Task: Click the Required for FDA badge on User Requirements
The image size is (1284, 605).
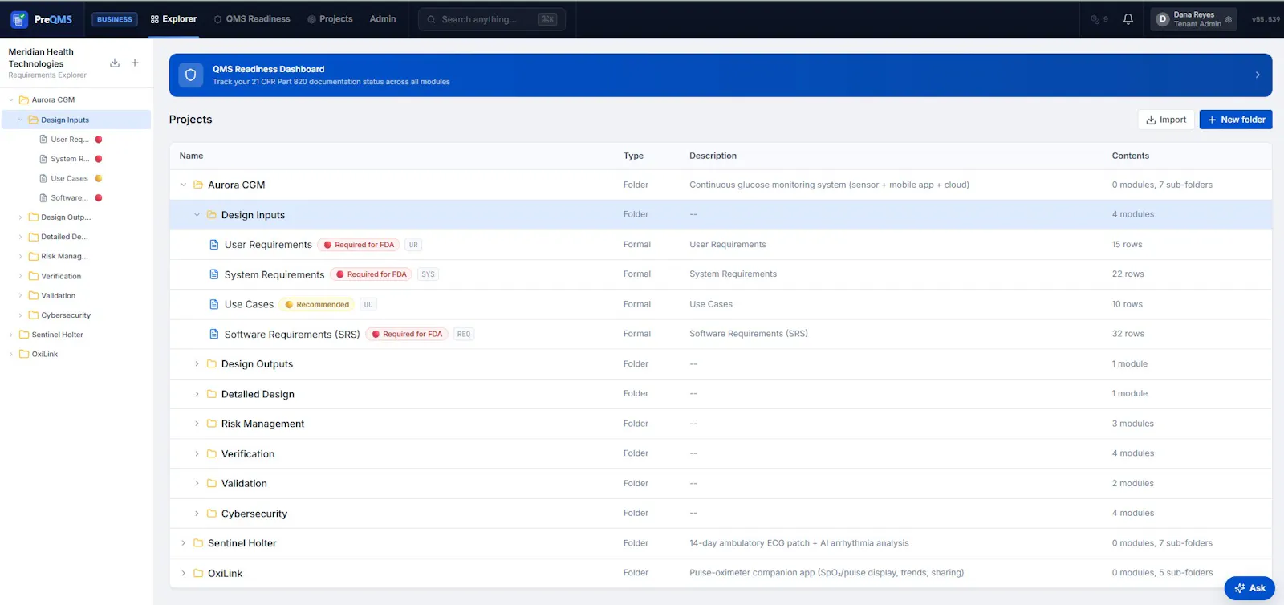Action: click(358, 245)
